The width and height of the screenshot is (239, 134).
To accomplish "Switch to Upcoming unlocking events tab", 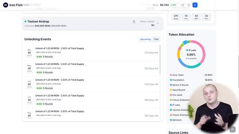I will click(x=145, y=39).
